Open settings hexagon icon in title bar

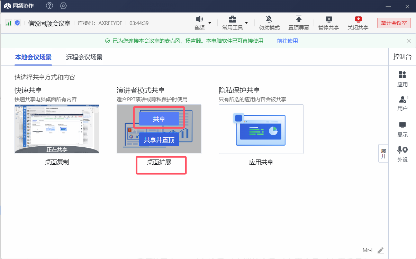pos(63,6)
